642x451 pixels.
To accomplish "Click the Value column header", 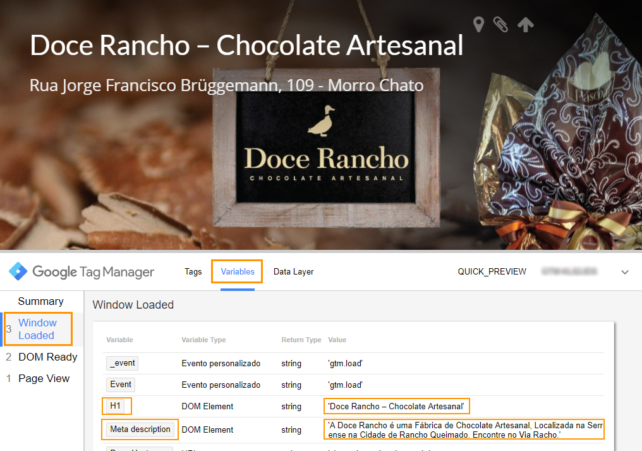I will pyautogui.click(x=337, y=340).
